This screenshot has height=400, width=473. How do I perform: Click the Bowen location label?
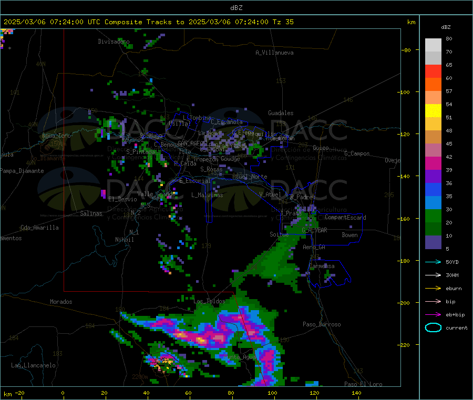click(x=350, y=235)
